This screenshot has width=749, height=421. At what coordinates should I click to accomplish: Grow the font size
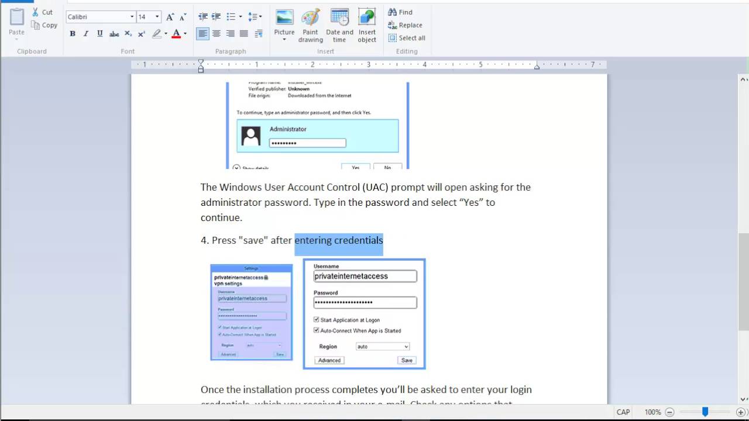[170, 17]
